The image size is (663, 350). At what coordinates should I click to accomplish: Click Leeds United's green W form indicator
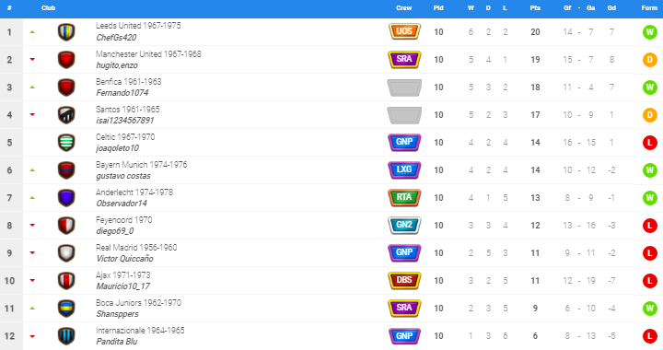click(649, 32)
